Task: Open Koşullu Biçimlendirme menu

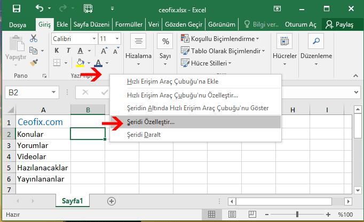Action: 220,39
